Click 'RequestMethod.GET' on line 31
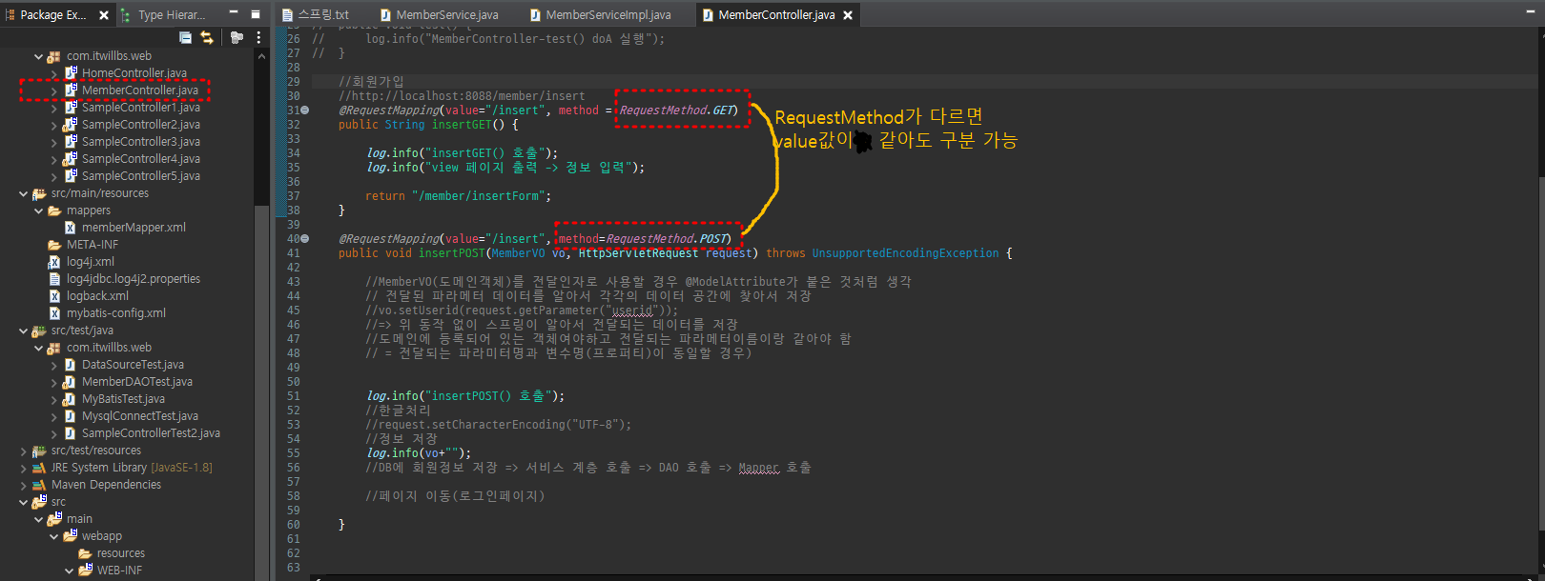Viewport: 1545px width, 581px height. point(675,110)
